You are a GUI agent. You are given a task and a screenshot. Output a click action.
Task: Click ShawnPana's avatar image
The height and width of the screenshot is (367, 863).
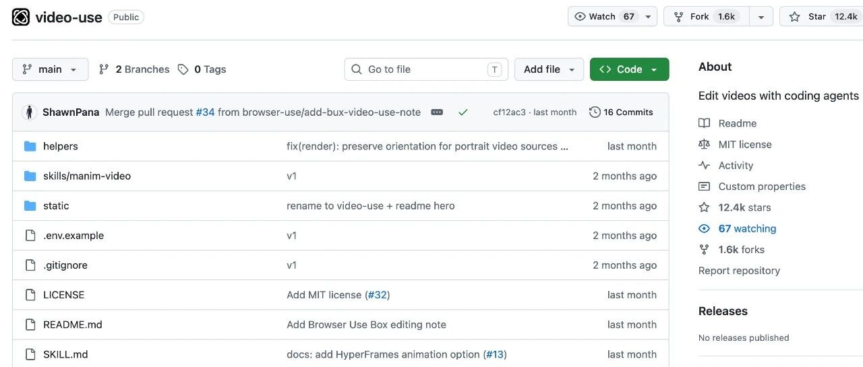29,112
